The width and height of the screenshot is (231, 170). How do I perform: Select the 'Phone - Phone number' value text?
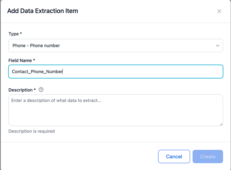(x=36, y=46)
